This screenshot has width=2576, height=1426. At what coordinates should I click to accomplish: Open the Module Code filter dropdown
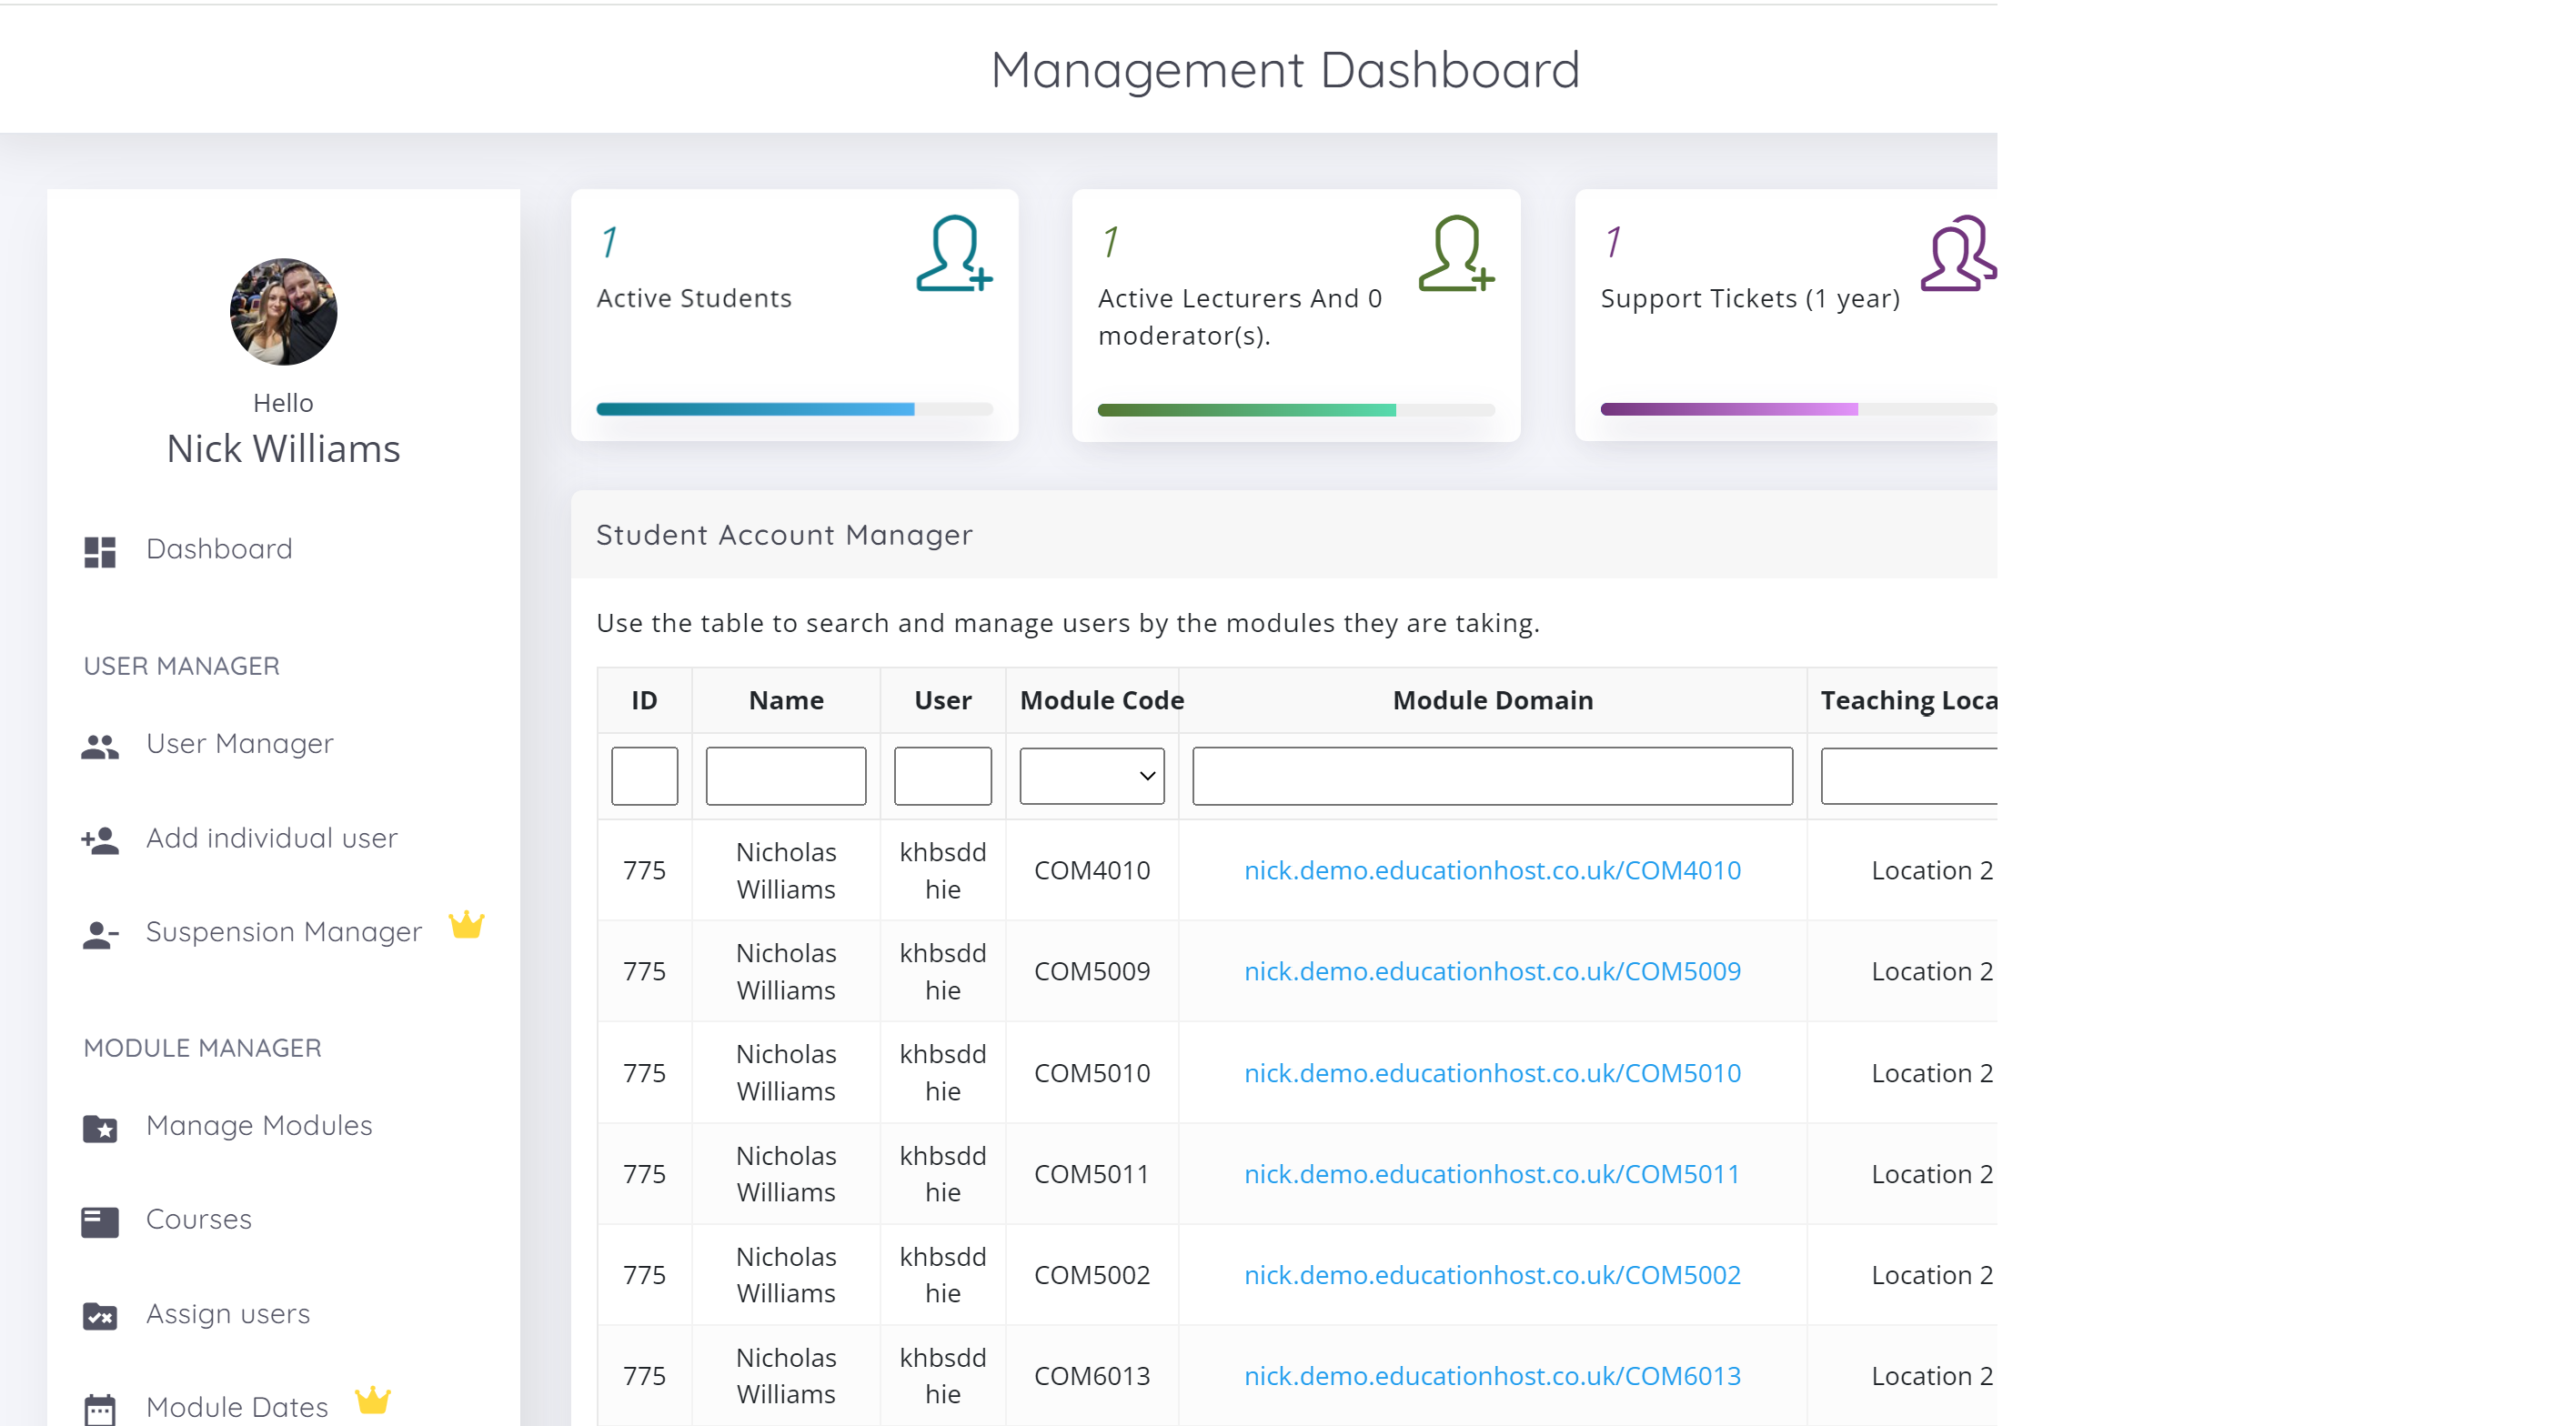pyautogui.click(x=1091, y=776)
